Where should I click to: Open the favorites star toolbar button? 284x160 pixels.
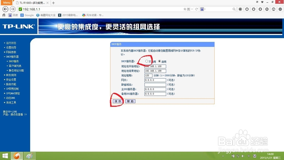pos(254,9)
